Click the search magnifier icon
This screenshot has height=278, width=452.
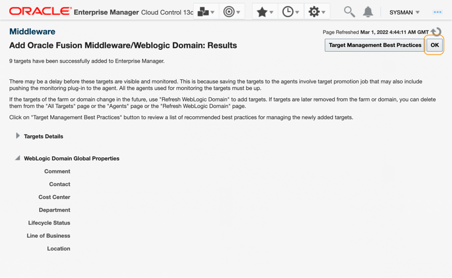349,12
